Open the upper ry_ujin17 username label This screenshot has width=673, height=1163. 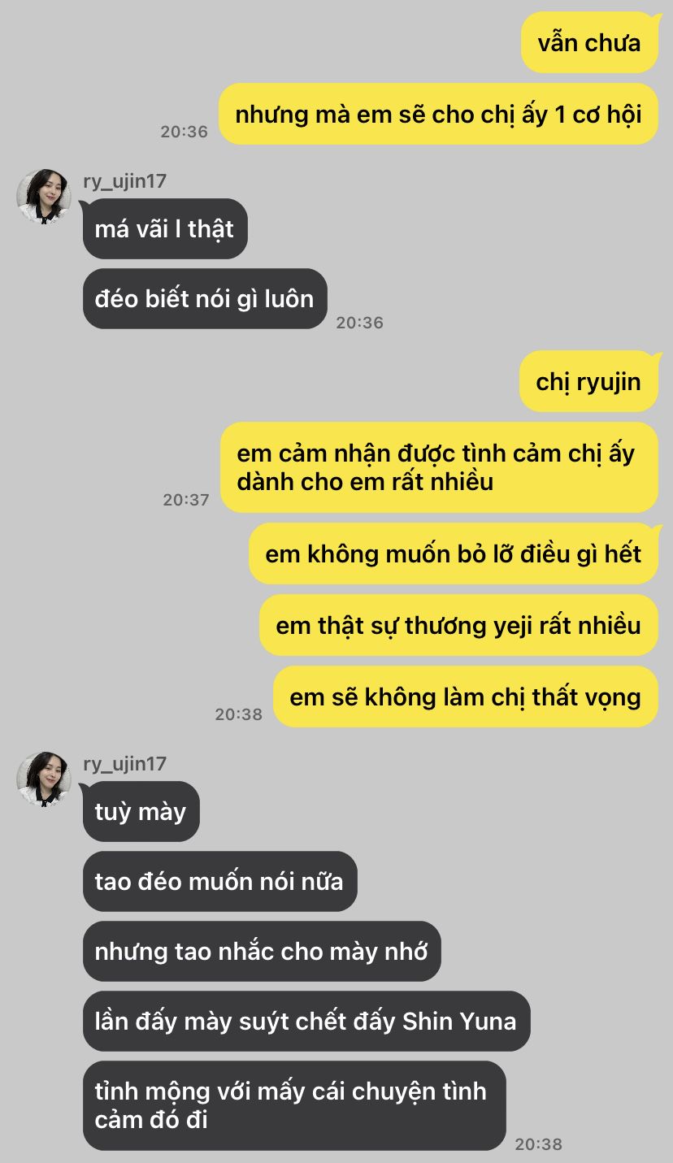click(124, 181)
